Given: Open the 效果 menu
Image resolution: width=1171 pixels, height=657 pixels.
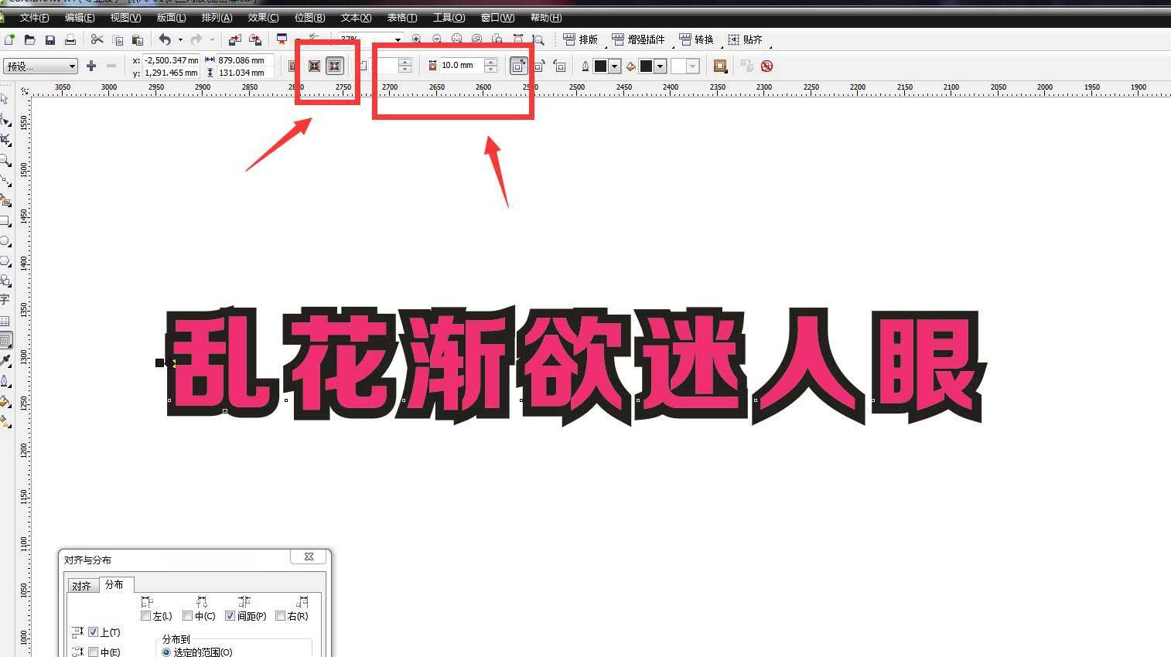Looking at the screenshot, I should click(264, 17).
